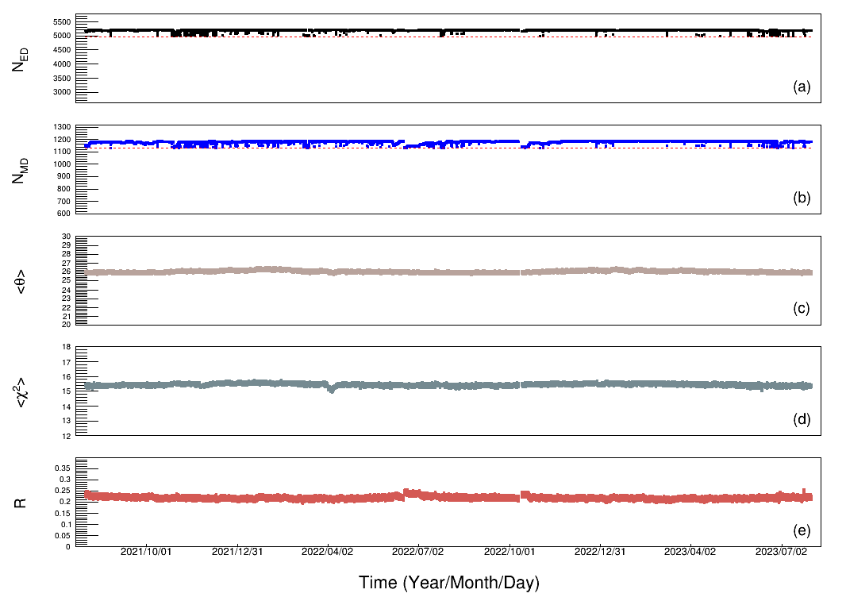Click tick value 900 on N_MD axis
Screen dimensions: 846x605
(x=64, y=176)
